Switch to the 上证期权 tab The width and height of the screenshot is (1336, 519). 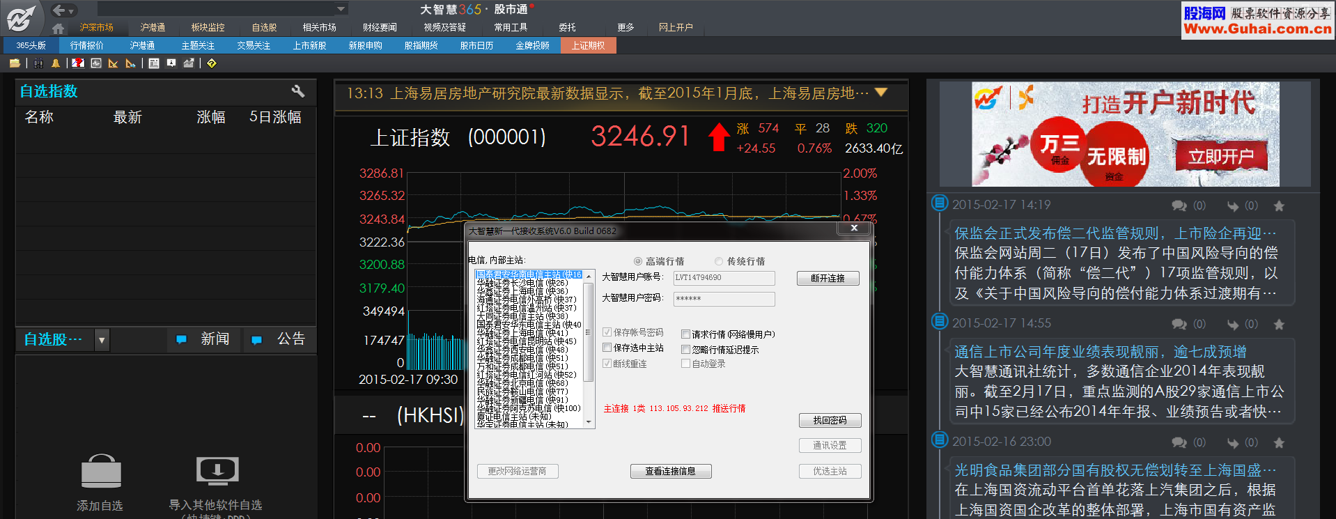(588, 45)
